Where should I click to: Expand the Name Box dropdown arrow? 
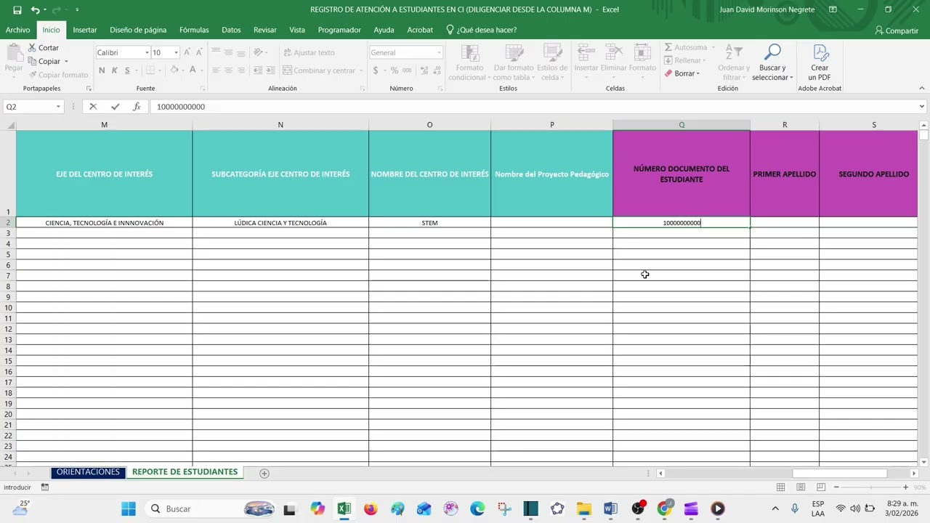pyautogui.click(x=58, y=107)
